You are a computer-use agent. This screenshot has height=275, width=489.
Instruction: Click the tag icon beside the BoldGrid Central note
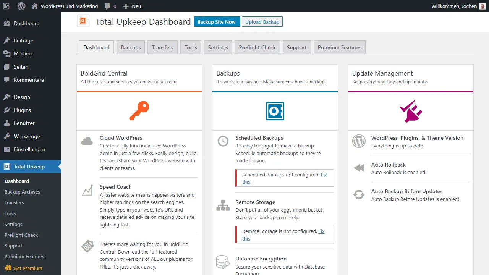(x=87, y=246)
